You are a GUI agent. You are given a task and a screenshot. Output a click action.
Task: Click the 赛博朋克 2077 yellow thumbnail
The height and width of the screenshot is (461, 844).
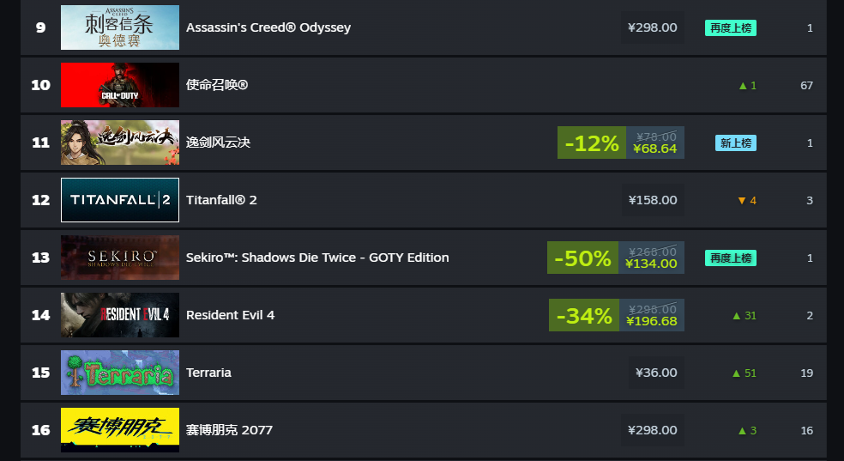click(120, 430)
